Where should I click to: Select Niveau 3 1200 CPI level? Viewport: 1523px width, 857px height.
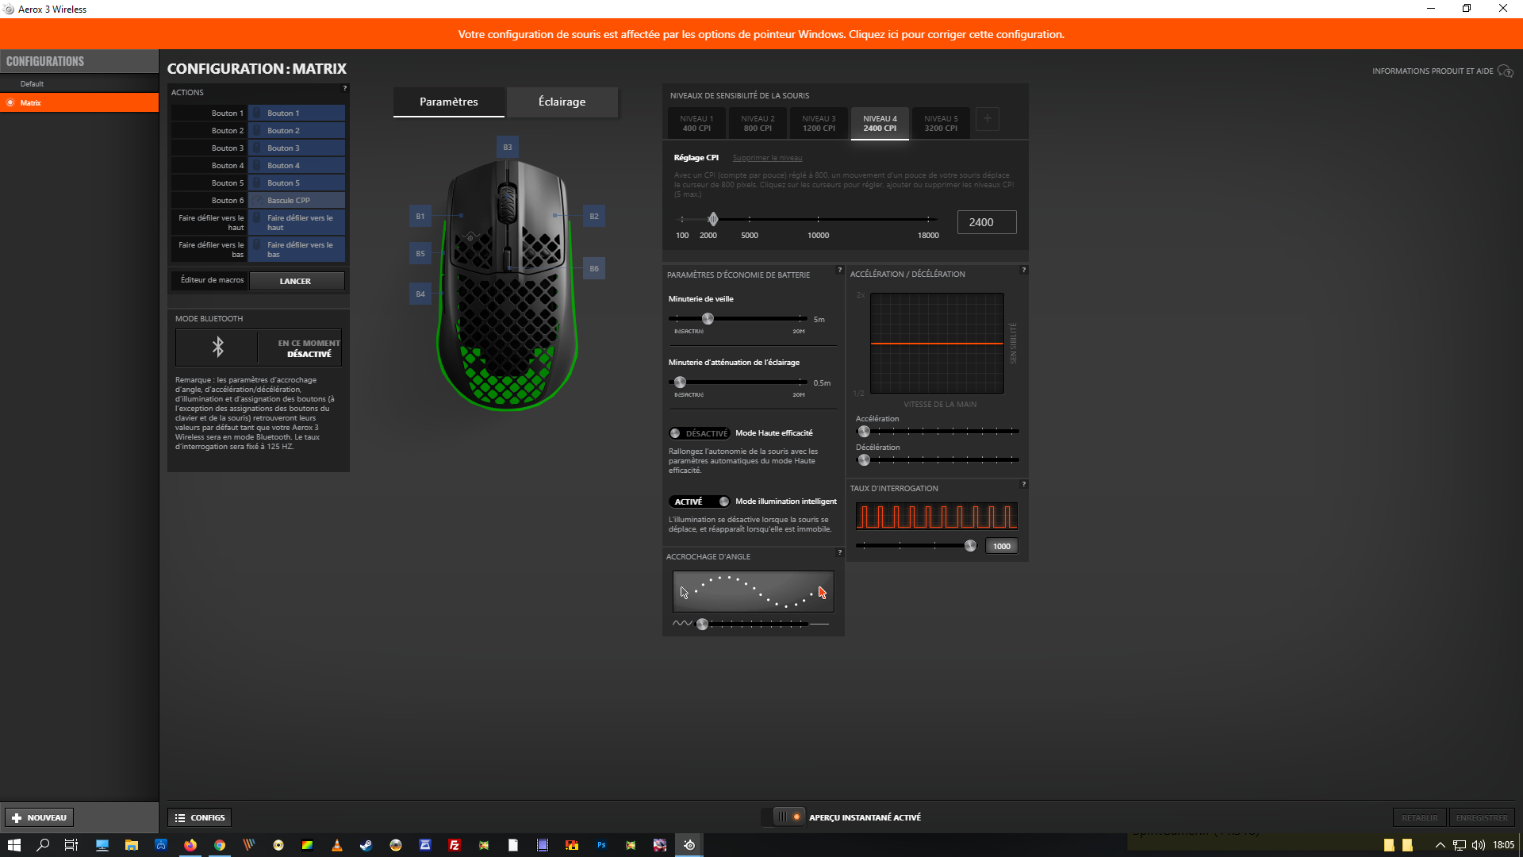[x=819, y=123]
